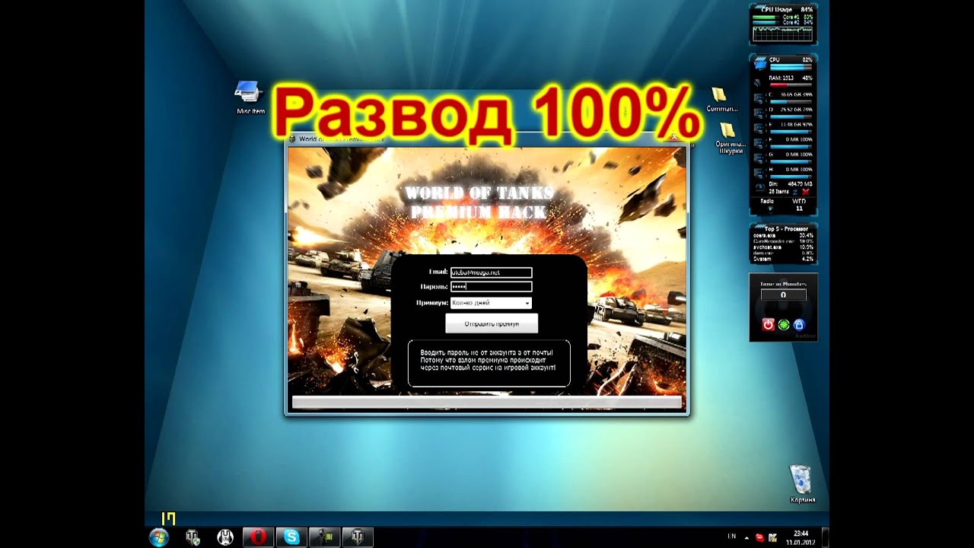Open Skype from the taskbar

[291, 537]
